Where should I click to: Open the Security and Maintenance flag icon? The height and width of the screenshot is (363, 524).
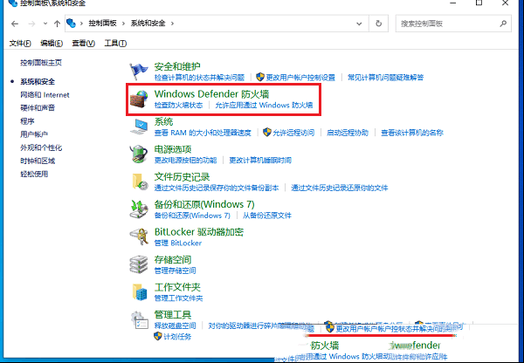(x=139, y=72)
